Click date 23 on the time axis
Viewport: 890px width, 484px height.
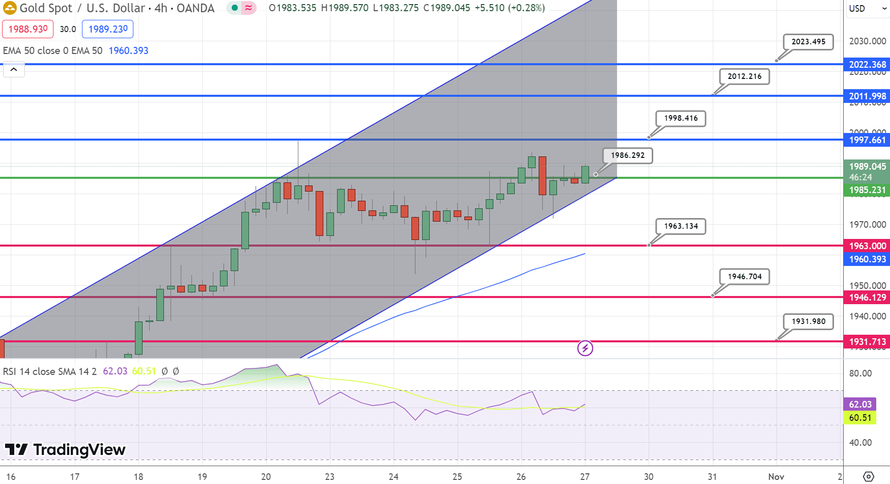(x=330, y=477)
